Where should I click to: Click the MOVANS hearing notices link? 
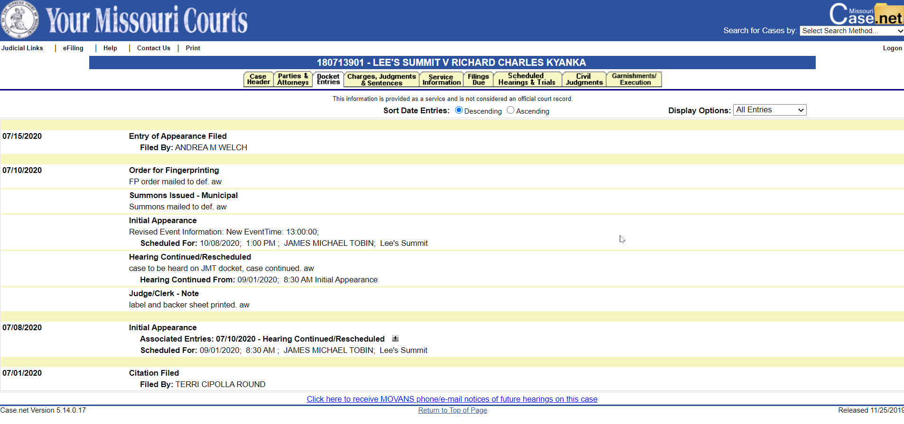click(452, 399)
